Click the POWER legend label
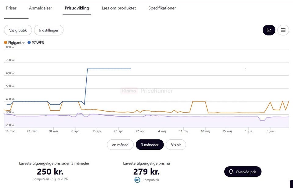The image size is (293, 188). tap(38, 43)
